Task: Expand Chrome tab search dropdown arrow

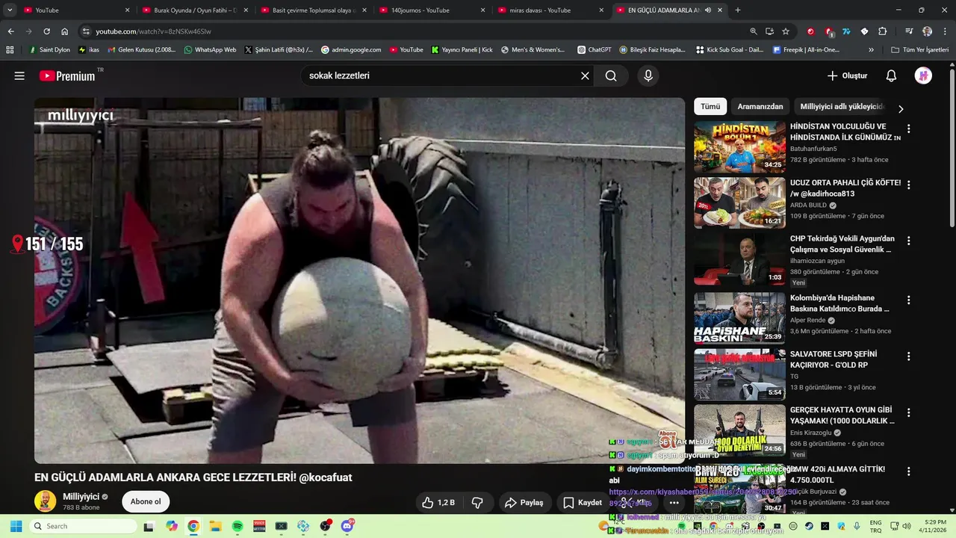Action: click(10, 10)
